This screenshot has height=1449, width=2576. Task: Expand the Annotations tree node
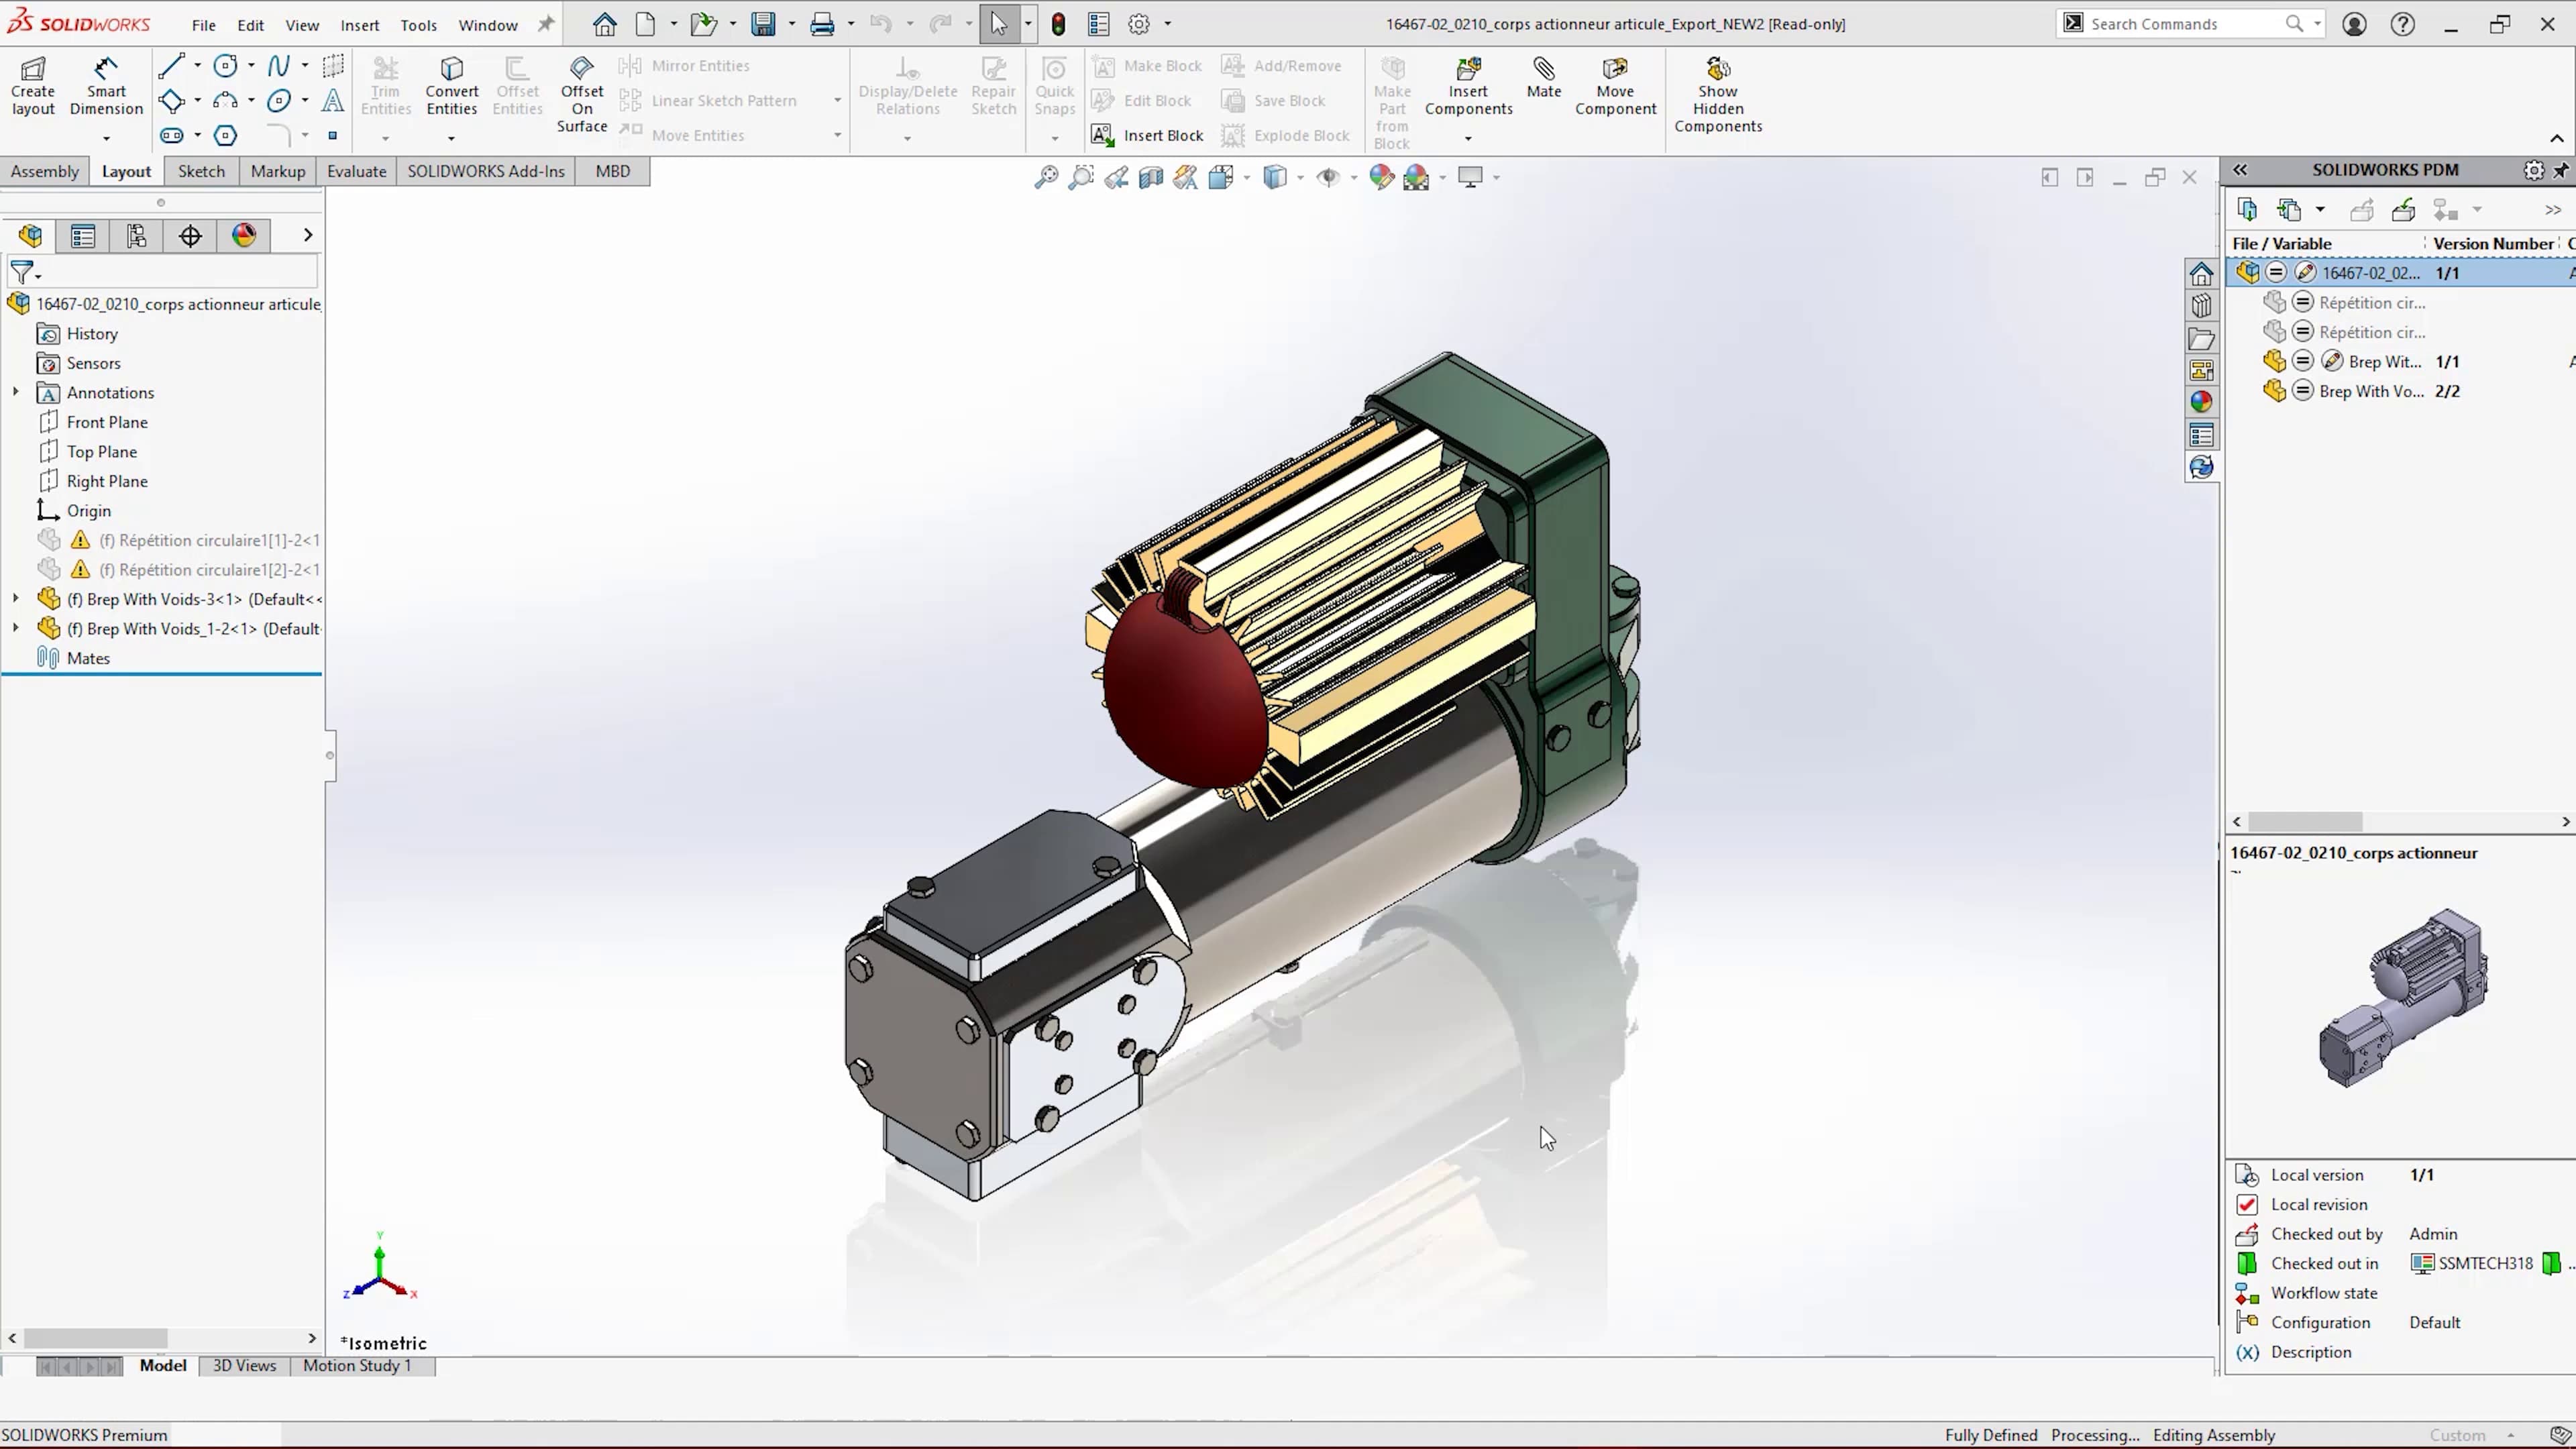click(15, 392)
